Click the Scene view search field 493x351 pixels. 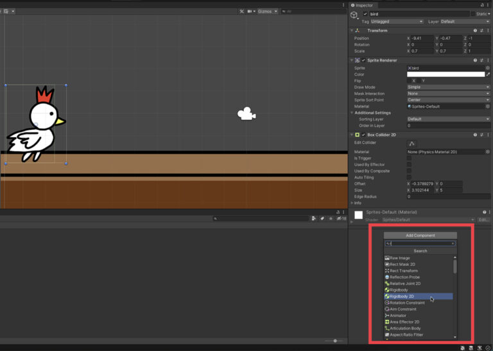313,12
